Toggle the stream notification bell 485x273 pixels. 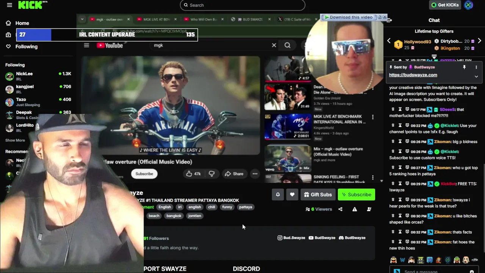pos(278,195)
